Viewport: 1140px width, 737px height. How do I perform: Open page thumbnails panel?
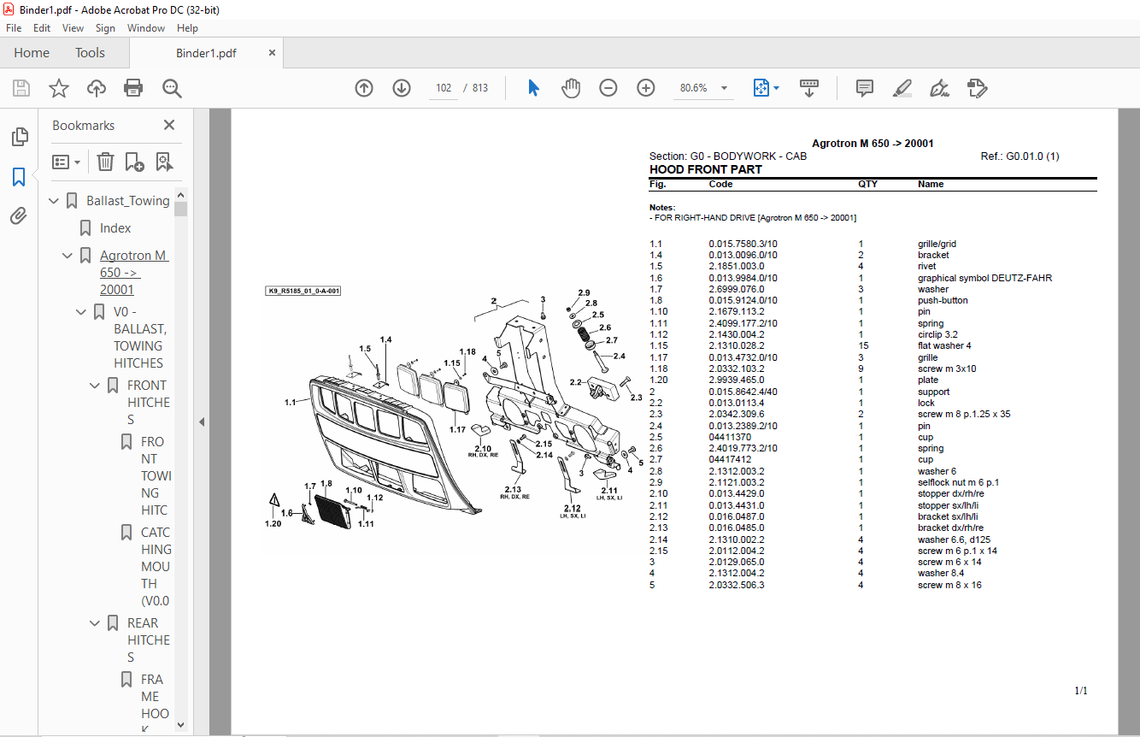pyautogui.click(x=19, y=137)
